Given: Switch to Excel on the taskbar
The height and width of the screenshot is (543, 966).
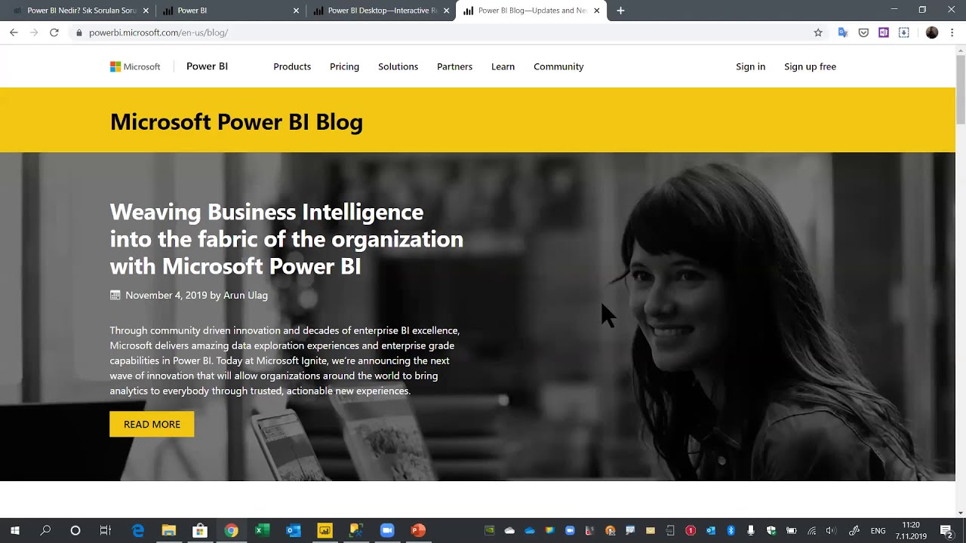Looking at the screenshot, I should pos(262,531).
